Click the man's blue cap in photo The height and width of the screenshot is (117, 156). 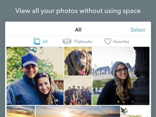(30, 60)
